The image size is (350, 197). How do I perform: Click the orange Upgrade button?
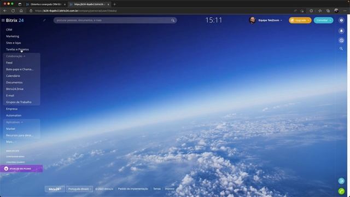click(x=300, y=20)
